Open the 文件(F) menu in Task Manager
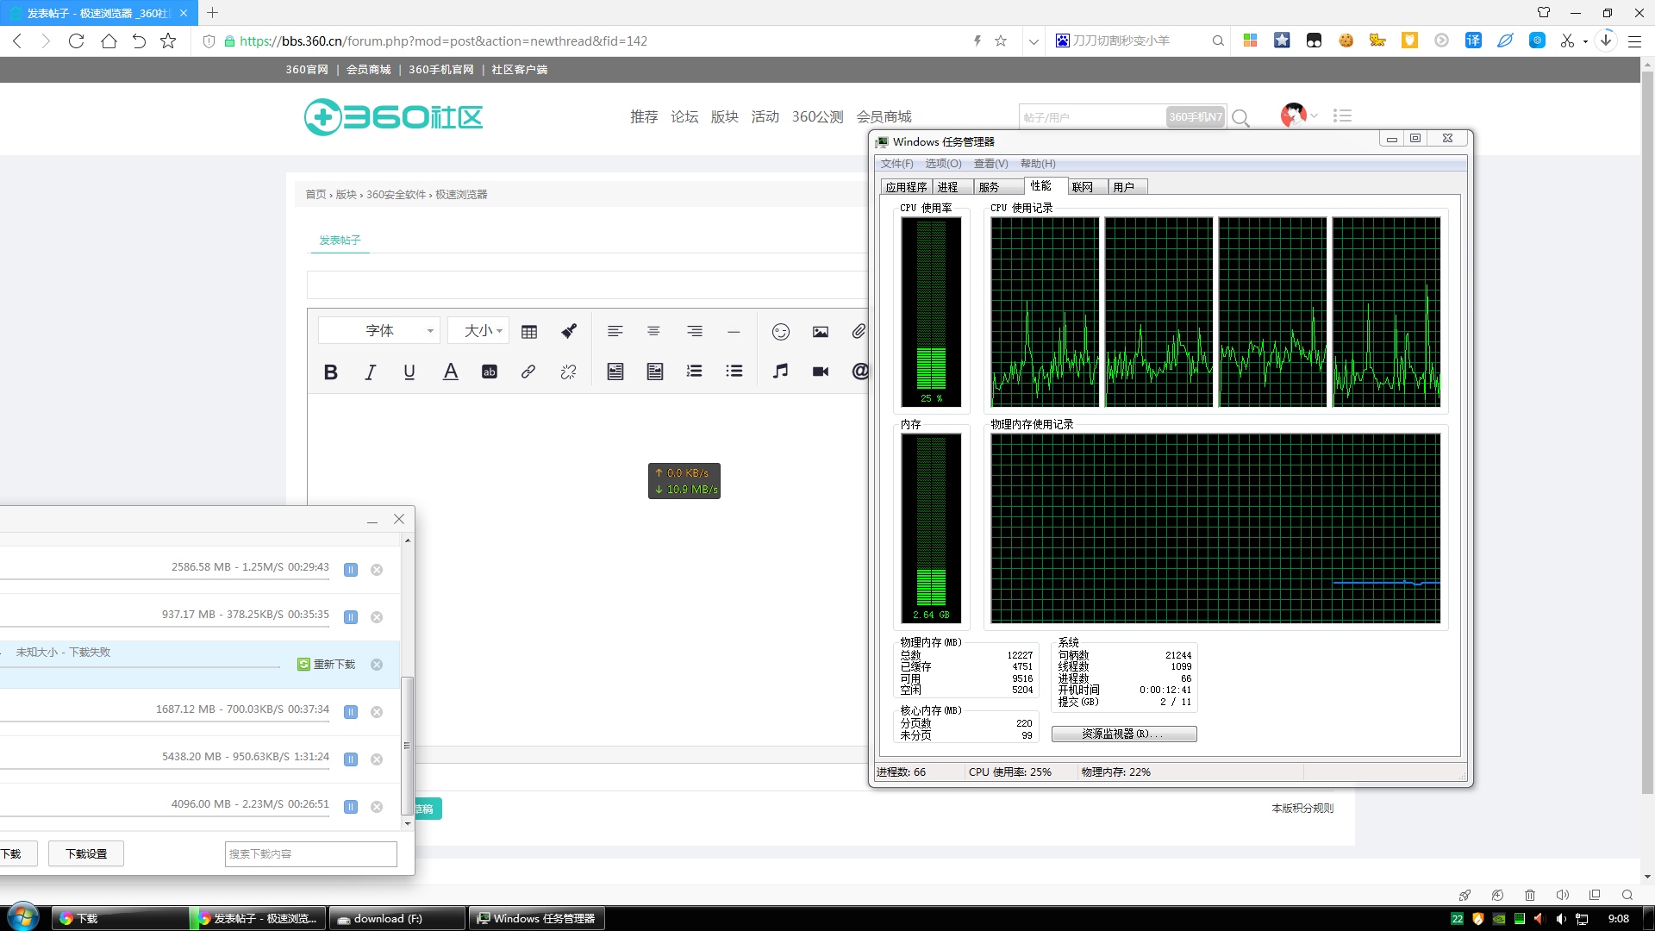 pos(897,164)
